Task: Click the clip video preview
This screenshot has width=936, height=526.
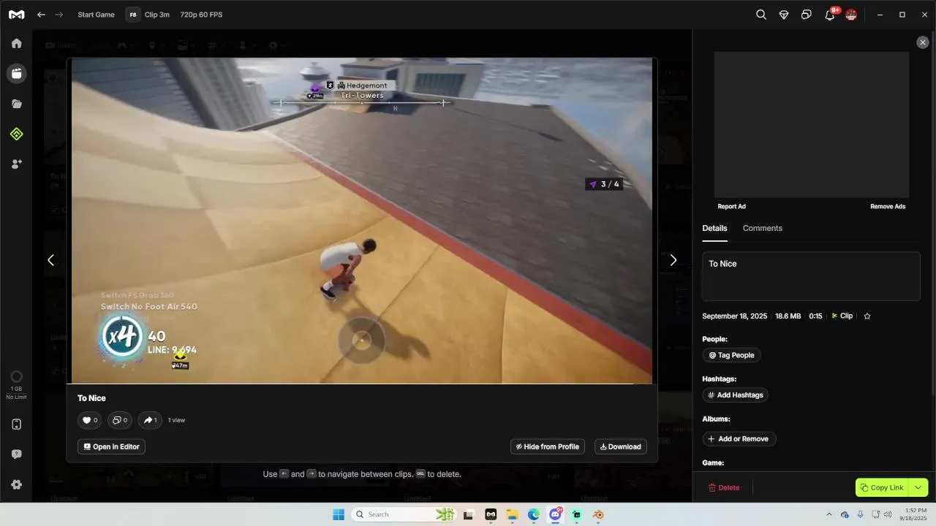Action: [x=362, y=221]
